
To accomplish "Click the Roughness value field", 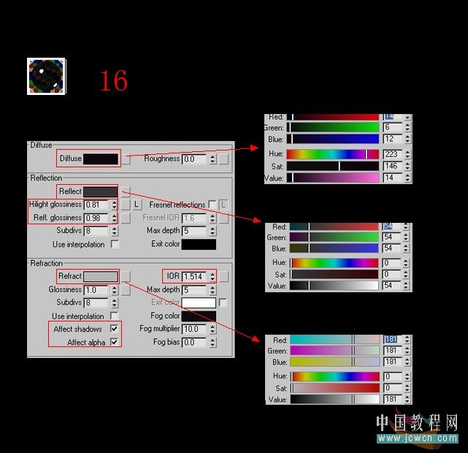I will click(194, 159).
